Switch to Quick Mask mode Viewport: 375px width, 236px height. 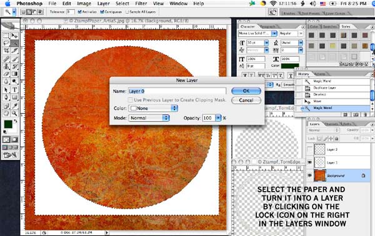(x=14, y=140)
